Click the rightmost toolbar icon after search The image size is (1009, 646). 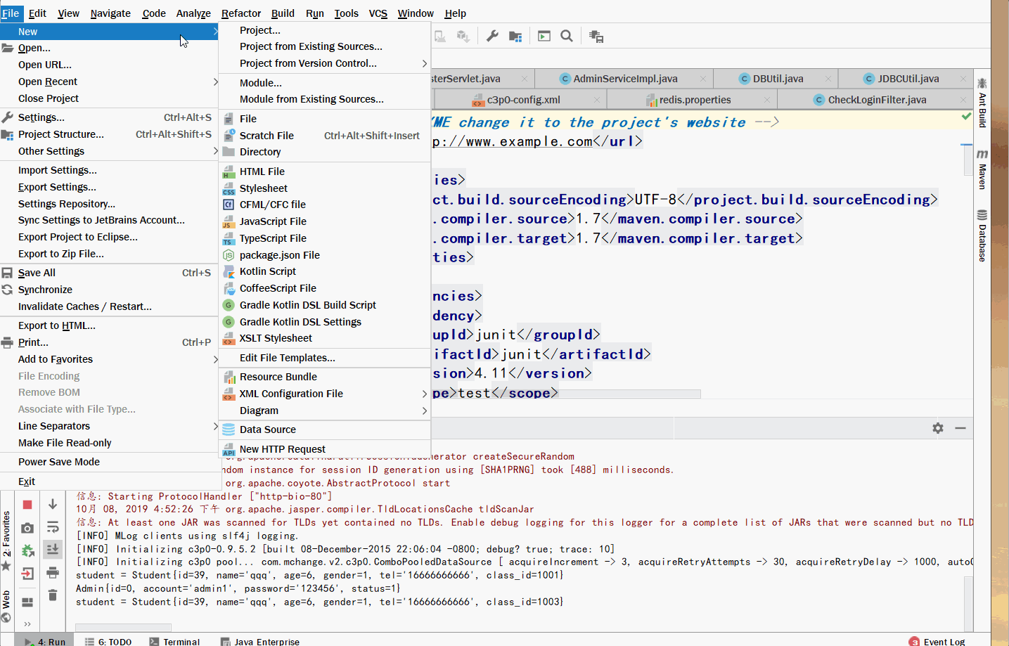[x=596, y=37]
